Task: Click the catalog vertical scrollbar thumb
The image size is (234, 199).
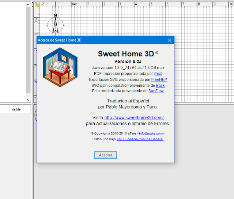Action: click(x=28, y=50)
